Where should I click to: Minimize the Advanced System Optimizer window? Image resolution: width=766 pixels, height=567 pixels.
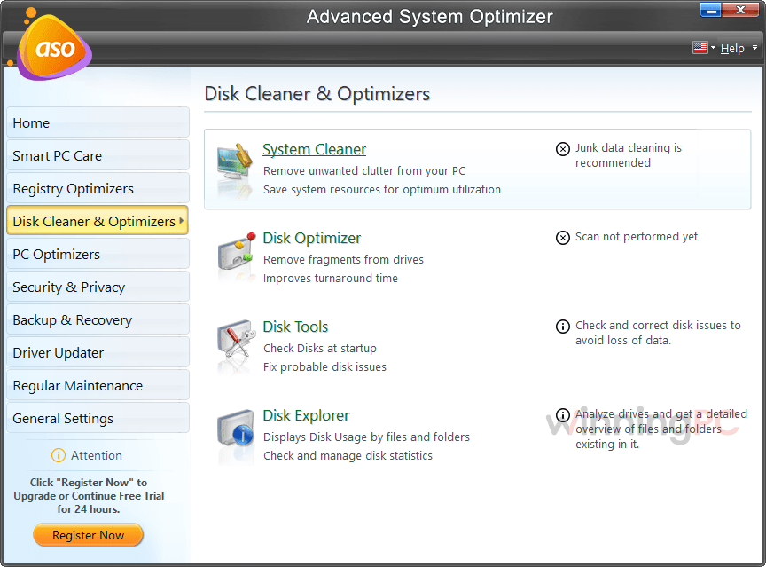[710, 10]
